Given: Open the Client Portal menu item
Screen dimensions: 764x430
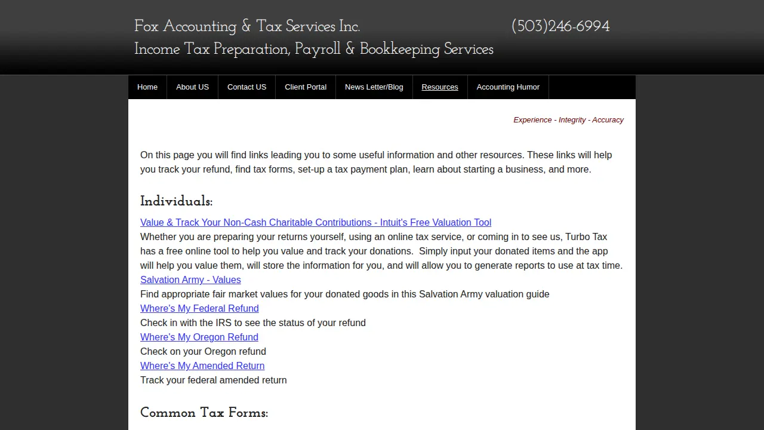Looking at the screenshot, I should pos(306,87).
